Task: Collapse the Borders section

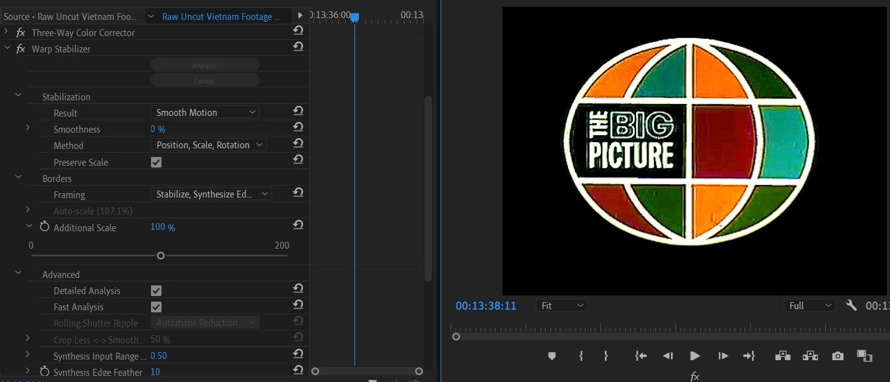Action: (18, 177)
